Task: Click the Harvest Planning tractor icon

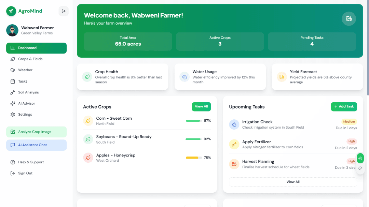Action: pyautogui.click(x=234, y=164)
